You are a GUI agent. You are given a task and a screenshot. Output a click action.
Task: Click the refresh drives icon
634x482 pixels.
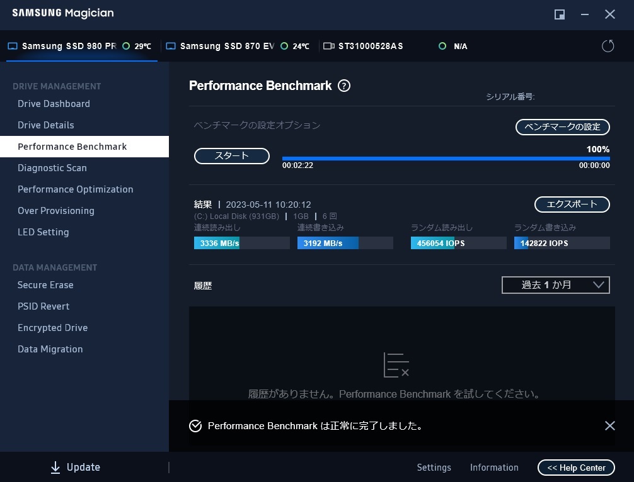[608, 46]
